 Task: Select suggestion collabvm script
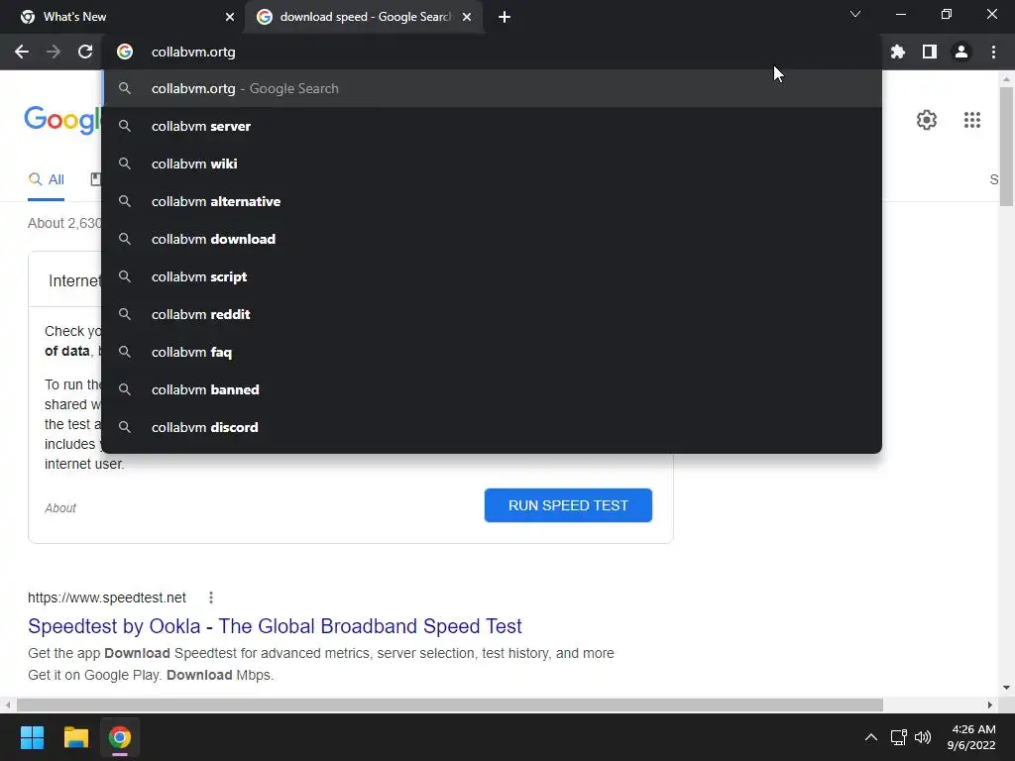pos(492,276)
